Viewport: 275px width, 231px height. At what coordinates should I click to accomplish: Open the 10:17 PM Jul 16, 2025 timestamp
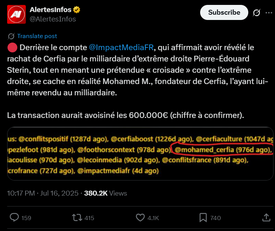pos(43,193)
